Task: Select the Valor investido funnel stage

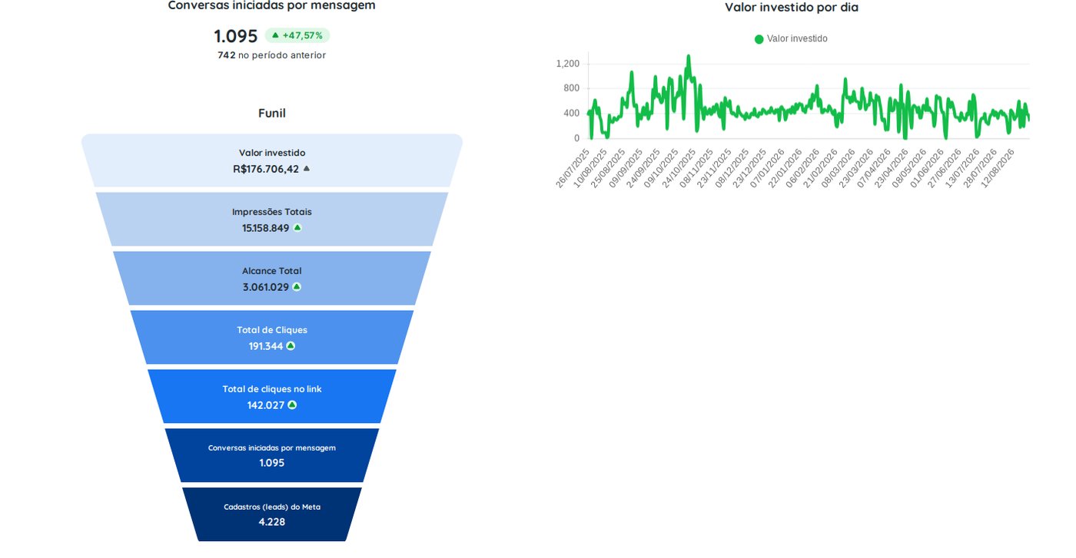Action: (x=272, y=160)
